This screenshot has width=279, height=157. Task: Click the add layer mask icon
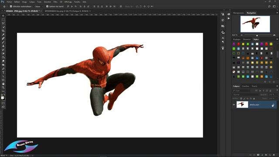click(258, 155)
